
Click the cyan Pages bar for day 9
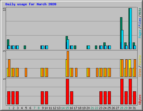[43, 47]
